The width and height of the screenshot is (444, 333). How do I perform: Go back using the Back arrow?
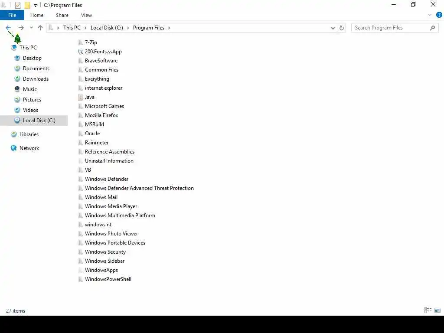coord(8,28)
